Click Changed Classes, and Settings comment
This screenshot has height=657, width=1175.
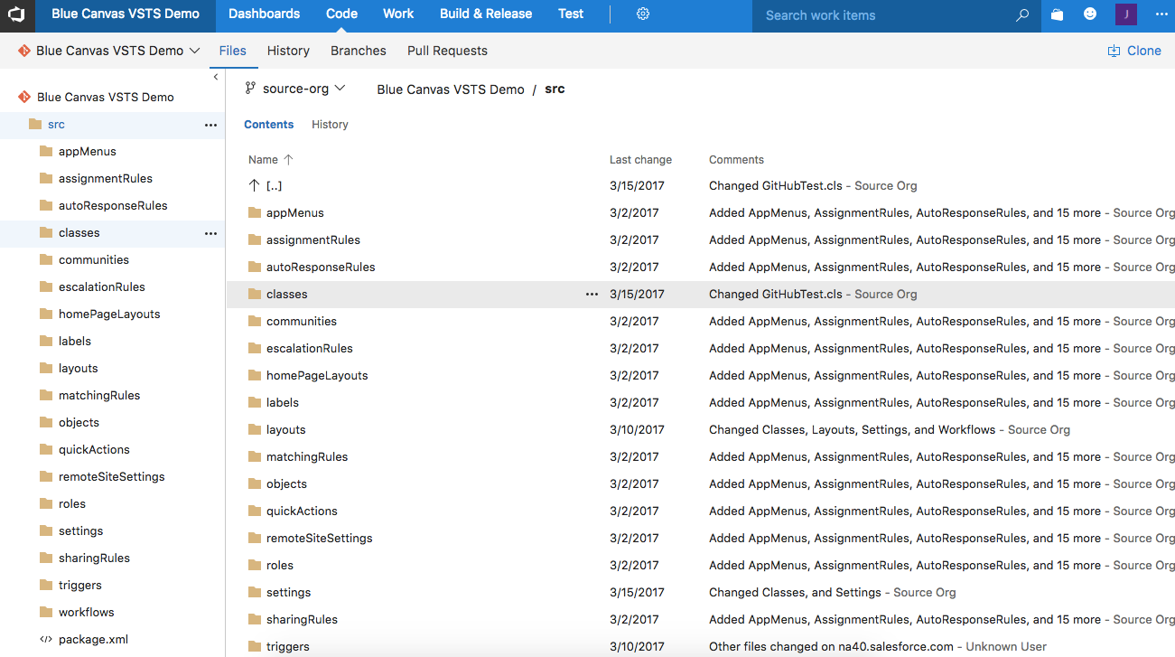(796, 593)
